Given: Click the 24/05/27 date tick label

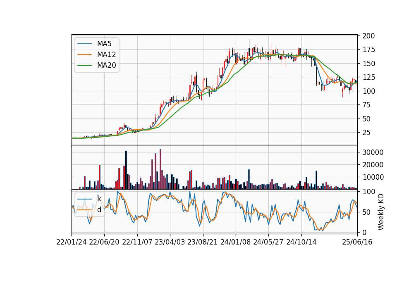Looking at the screenshot, I should pyautogui.click(x=268, y=242).
